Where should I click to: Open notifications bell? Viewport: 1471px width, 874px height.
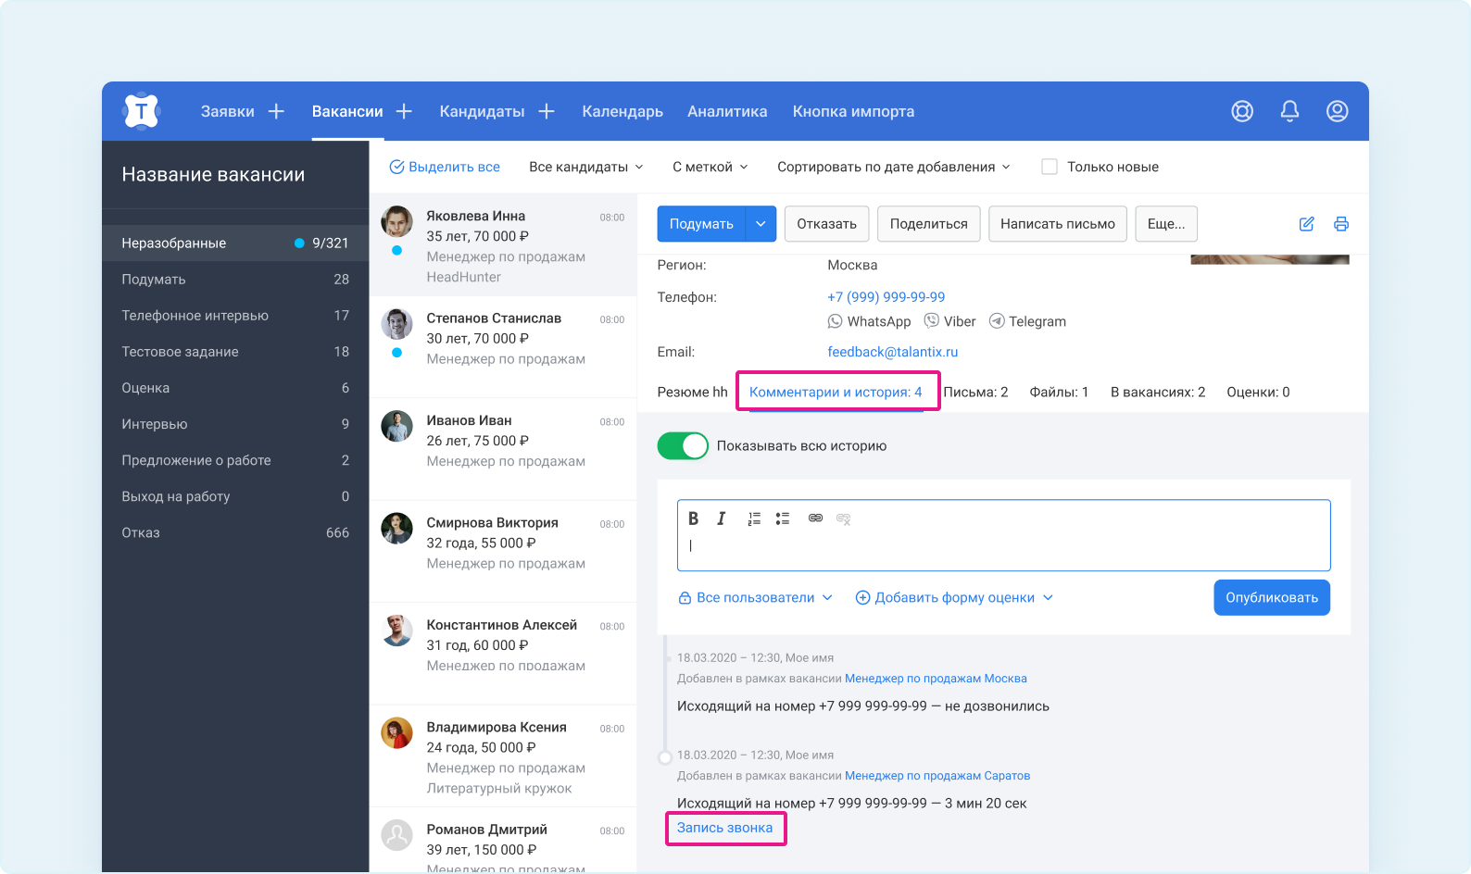(1289, 111)
